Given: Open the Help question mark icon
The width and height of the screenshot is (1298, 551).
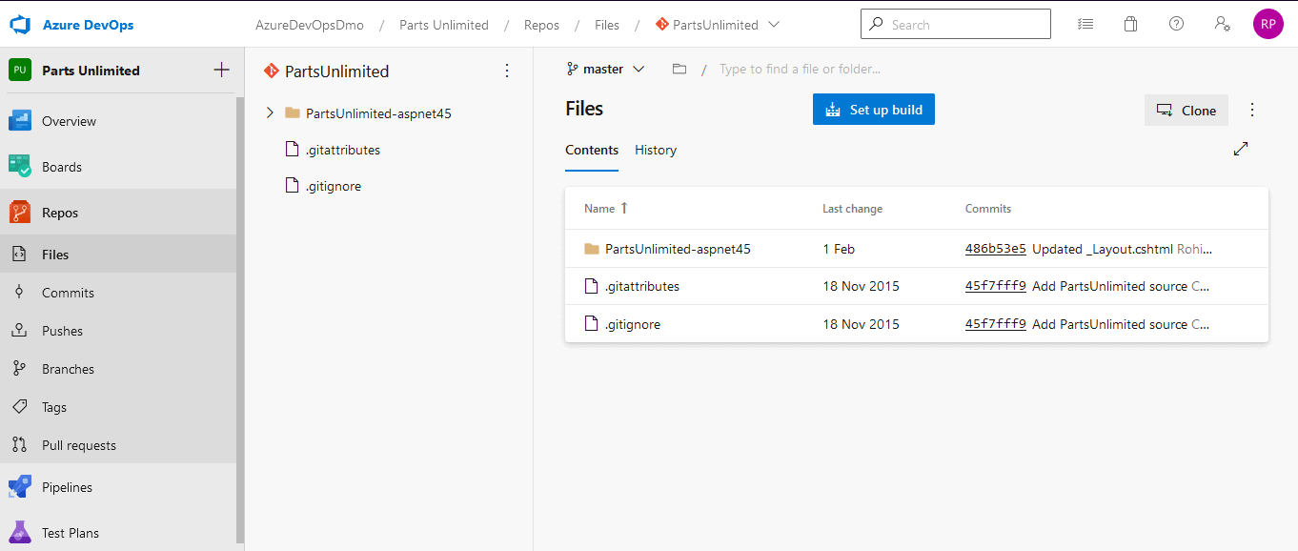Looking at the screenshot, I should pyautogui.click(x=1176, y=24).
